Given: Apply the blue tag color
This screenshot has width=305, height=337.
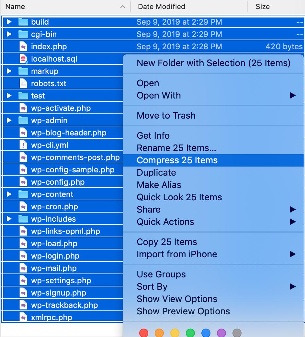Looking at the screenshot, I should (206, 333).
